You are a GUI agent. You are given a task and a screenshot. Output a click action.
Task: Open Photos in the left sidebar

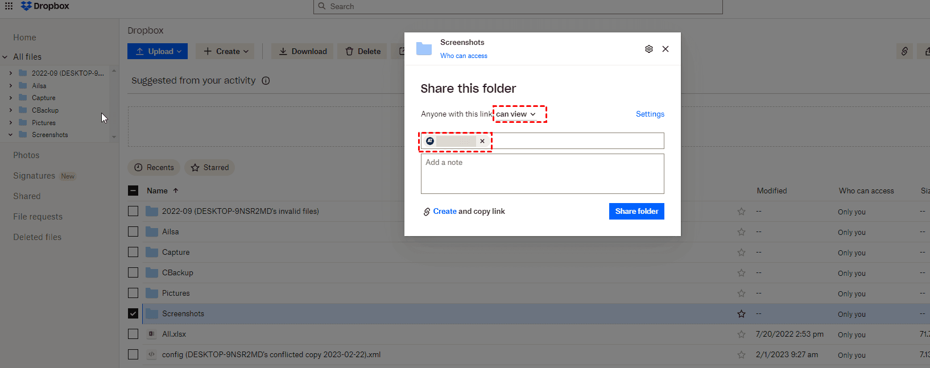(26, 155)
